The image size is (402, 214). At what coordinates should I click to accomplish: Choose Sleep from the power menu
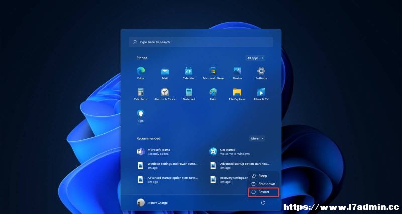pos(263,176)
